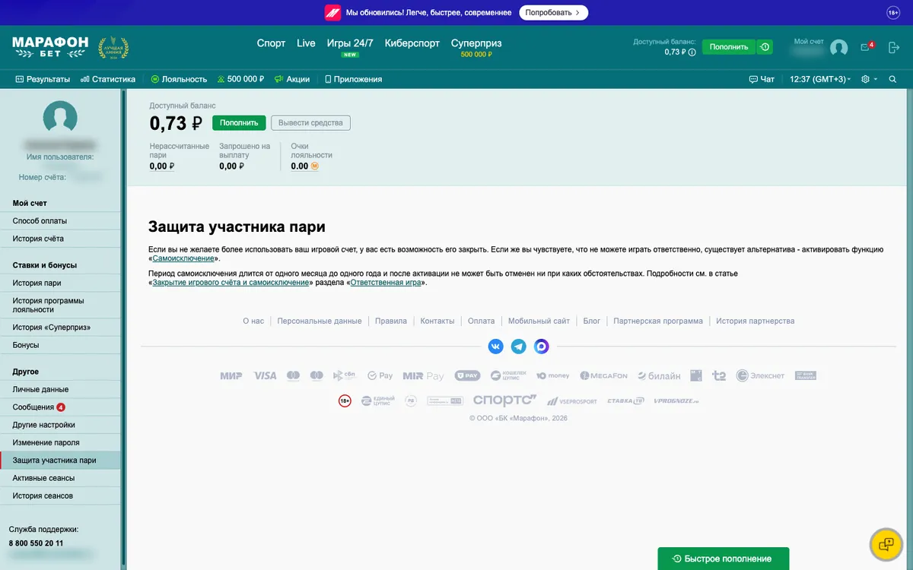Open Результаты in the sub-navigation
Image resolution: width=913 pixels, height=570 pixels.
click(x=43, y=79)
